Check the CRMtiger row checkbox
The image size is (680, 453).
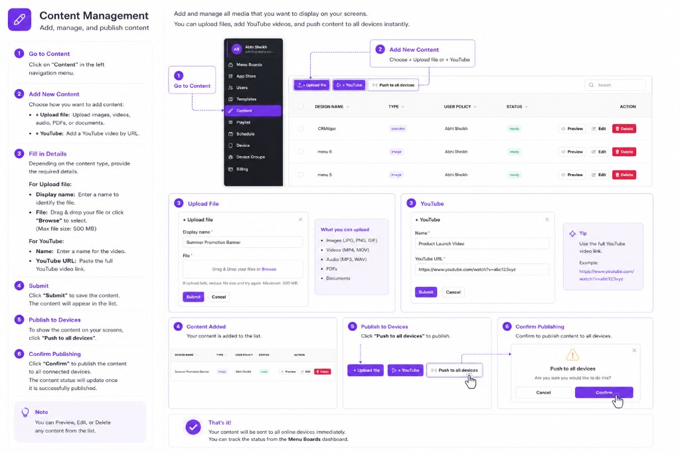click(301, 129)
